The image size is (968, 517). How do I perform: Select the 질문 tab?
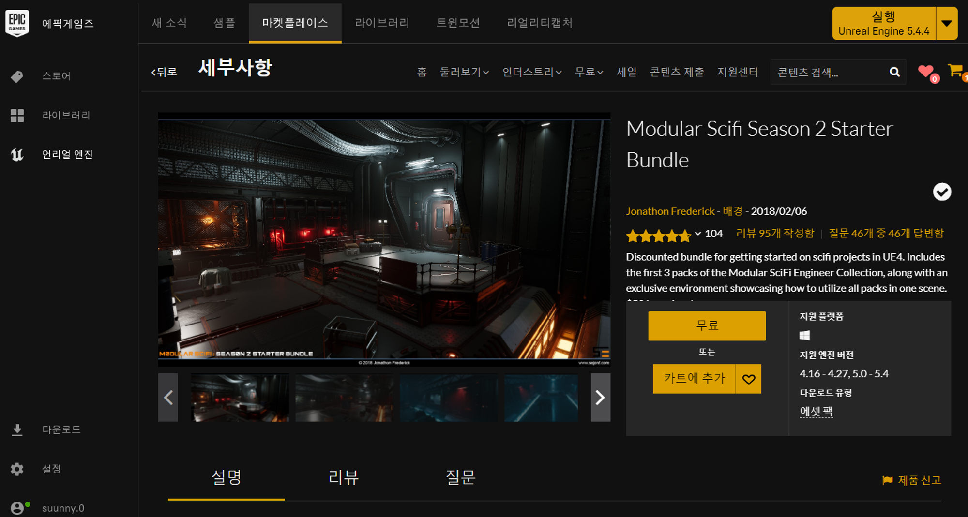pyautogui.click(x=460, y=478)
